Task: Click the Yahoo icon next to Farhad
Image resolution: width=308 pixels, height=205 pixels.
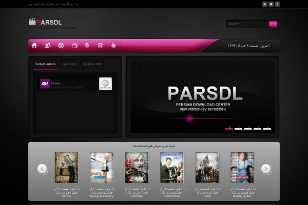Action: coord(45,84)
